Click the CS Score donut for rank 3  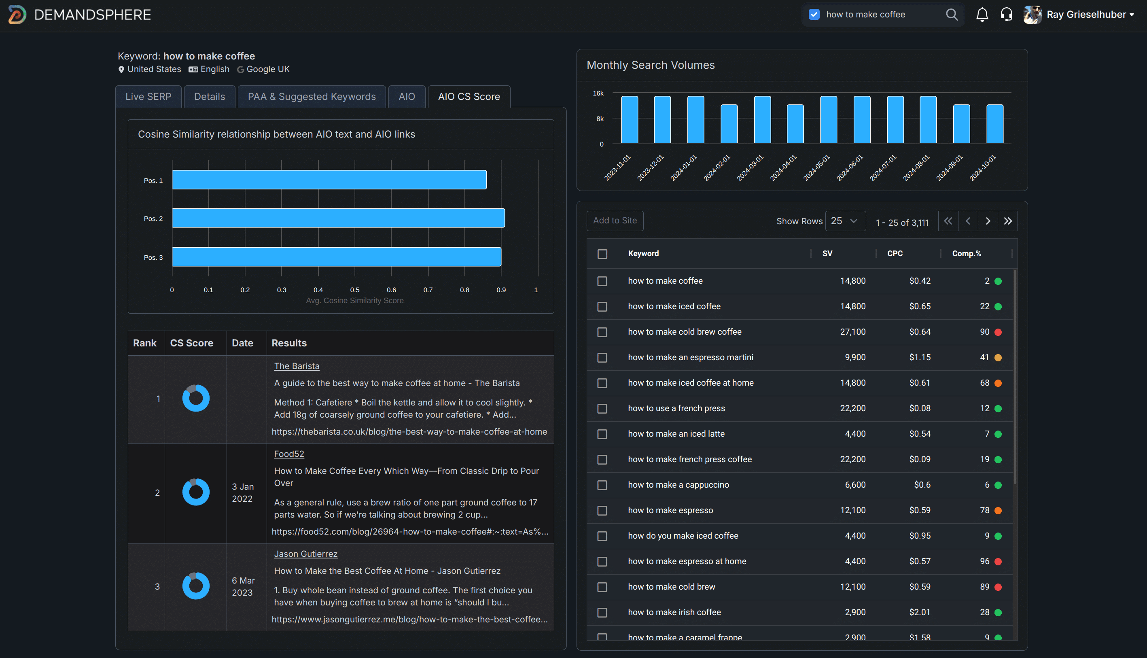[195, 586]
